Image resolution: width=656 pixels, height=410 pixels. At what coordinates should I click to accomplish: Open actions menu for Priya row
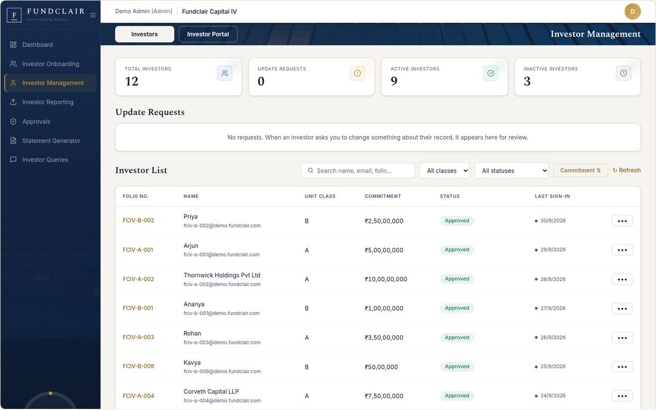[x=622, y=221]
